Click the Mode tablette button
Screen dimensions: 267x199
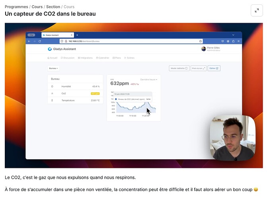[179, 68]
